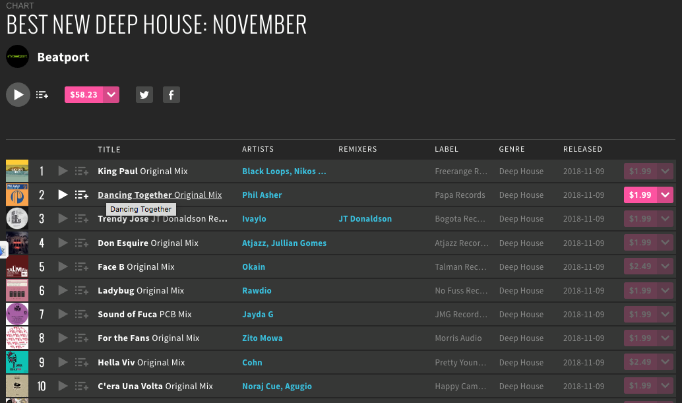
Task: Open the Papa Records label link
Action: (460, 195)
